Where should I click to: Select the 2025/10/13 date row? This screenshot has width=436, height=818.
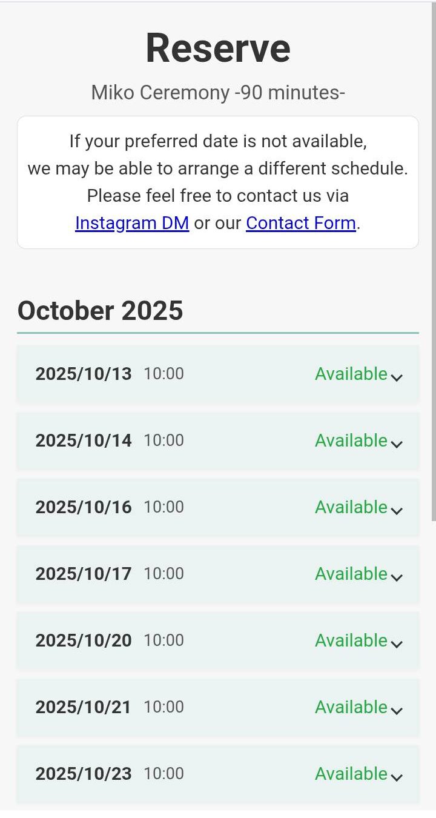coord(84,374)
